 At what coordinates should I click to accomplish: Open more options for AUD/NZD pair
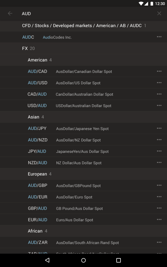click(x=159, y=140)
